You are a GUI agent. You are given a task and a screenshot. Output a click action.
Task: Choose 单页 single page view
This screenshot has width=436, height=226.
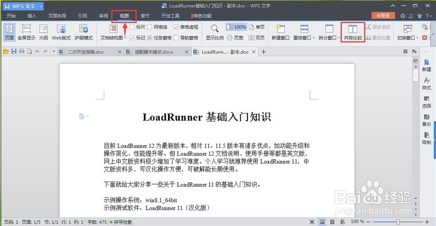point(257,27)
